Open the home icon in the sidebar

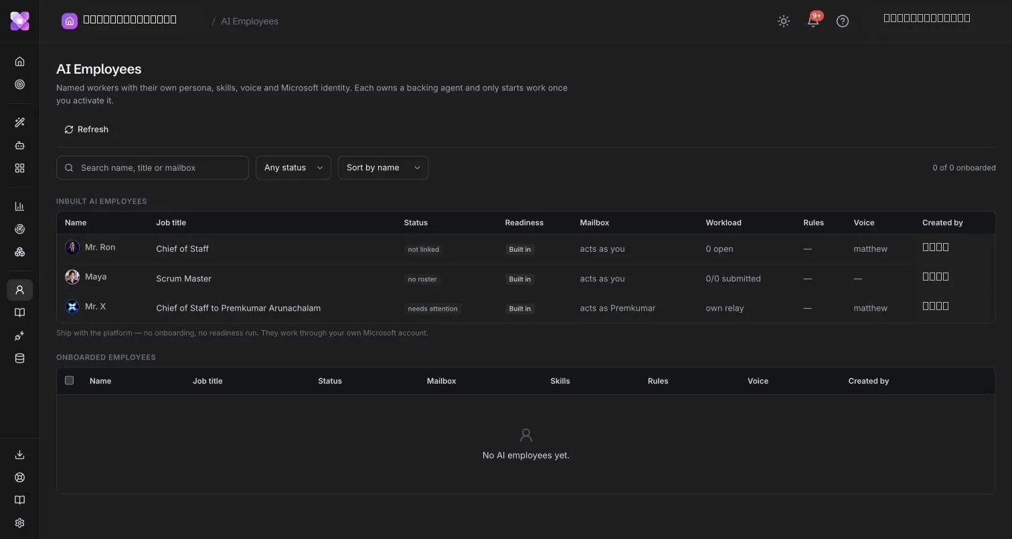click(19, 62)
